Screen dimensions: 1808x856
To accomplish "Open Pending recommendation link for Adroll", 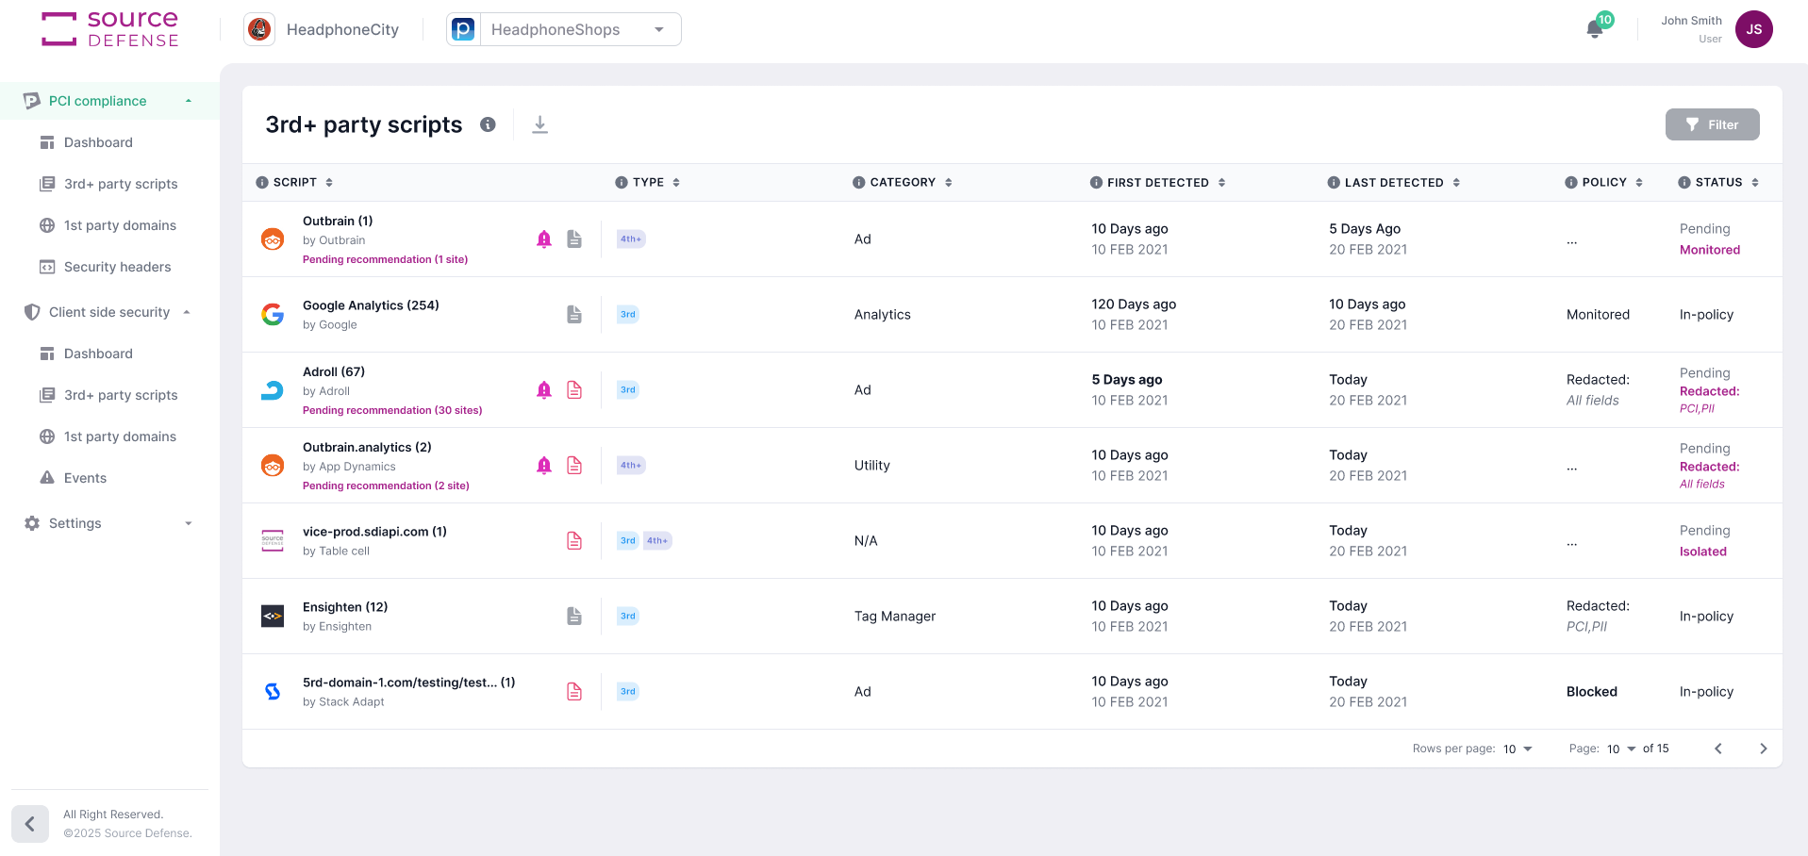I will pyautogui.click(x=392, y=410).
